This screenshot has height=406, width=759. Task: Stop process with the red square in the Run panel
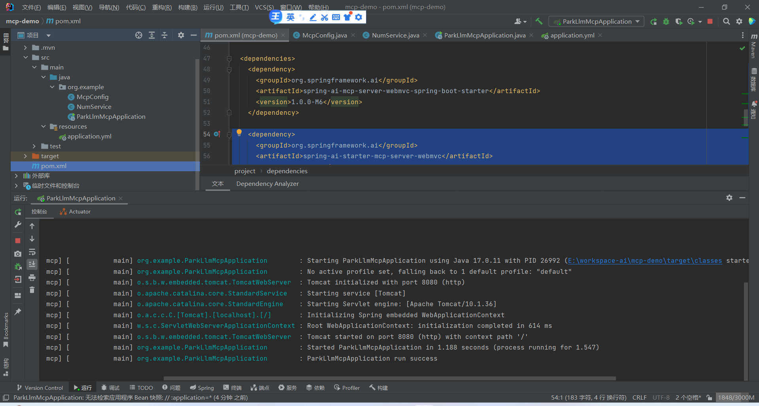click(x=18, y=240)
